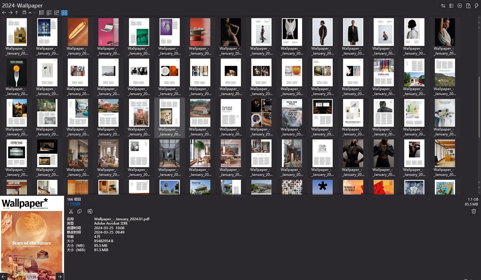The image size is (481, 280).
Task: Go up one folder level with the up arrow
Action: tap(16, 12)
